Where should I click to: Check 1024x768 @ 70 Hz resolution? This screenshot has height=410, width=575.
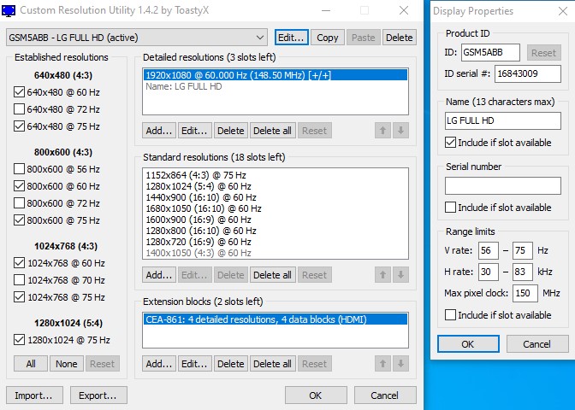[x=20, y=280]
